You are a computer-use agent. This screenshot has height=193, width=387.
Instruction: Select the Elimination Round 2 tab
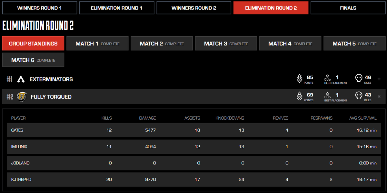271,8
